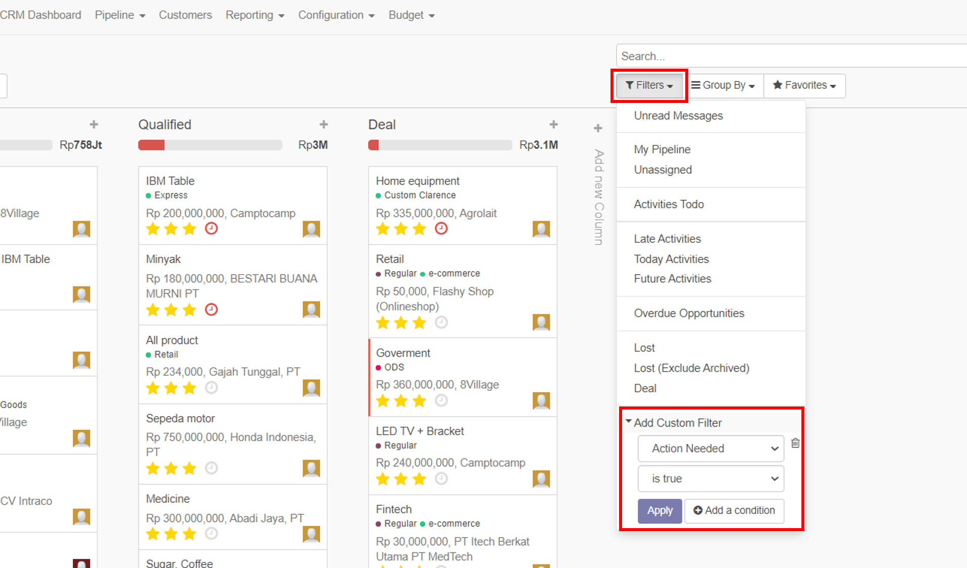This screenshot has width=967, height=568.
Task: Set third priority star on Sepeda motor card
Action: 189,468
